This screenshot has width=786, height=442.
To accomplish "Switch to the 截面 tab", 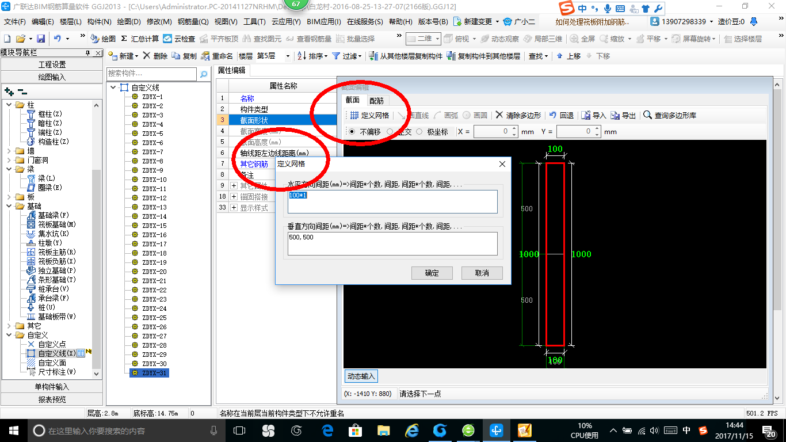I will point(352,100).
